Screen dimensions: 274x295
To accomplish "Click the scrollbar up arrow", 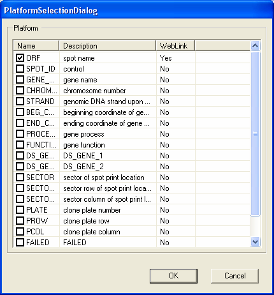I will point(255,45).
